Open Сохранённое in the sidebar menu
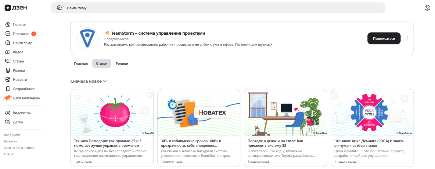The image size is (435, 169). pos(24,89)
